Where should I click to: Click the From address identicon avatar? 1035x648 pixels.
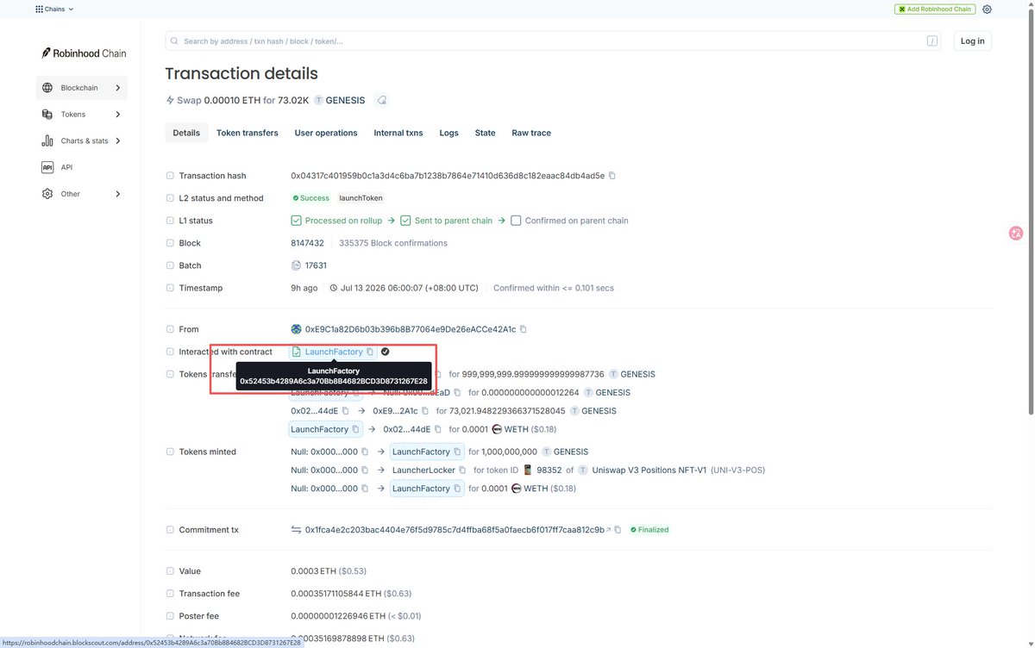click(297, 329)
